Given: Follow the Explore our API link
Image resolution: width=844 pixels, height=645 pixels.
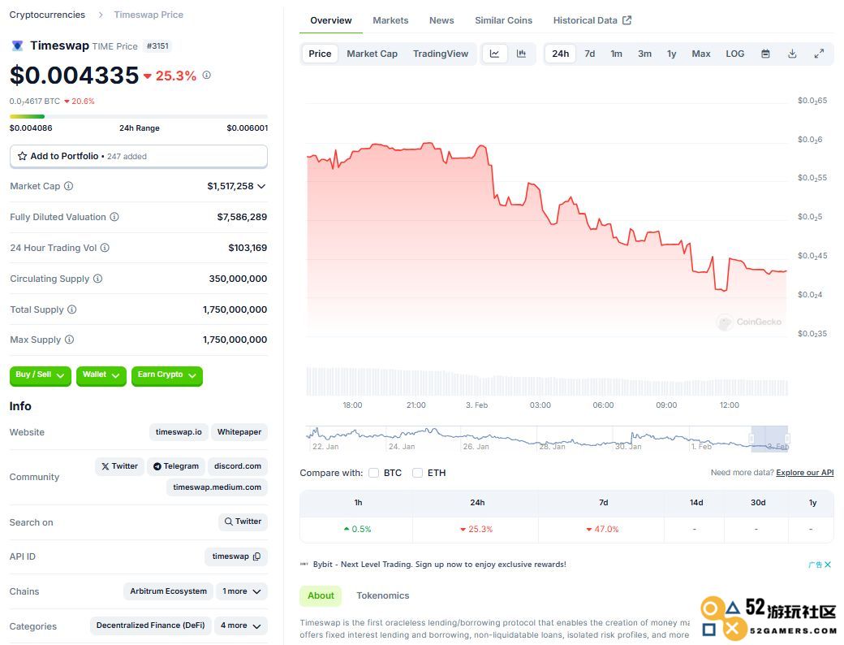Looking at the screenshot, I should point(804,473).
